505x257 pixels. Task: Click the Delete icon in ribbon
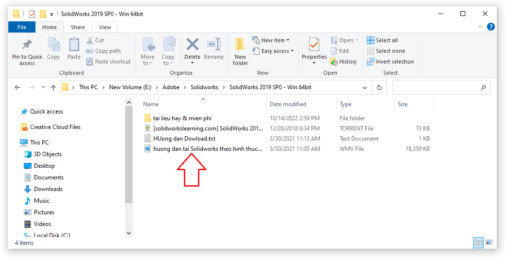[192, 45]
